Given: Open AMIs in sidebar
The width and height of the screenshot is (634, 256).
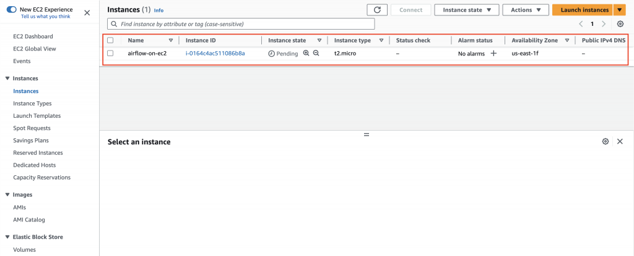Looking at the screenshot, I should 19,207.
